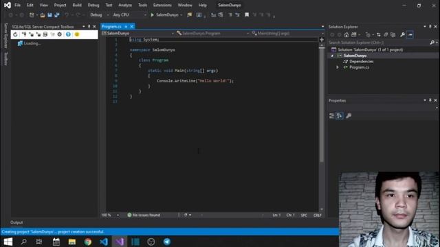This screenshot has width=440, height=247.
Task: Open SQLite Toolbox options gear icon
Action: coord(60,34)
